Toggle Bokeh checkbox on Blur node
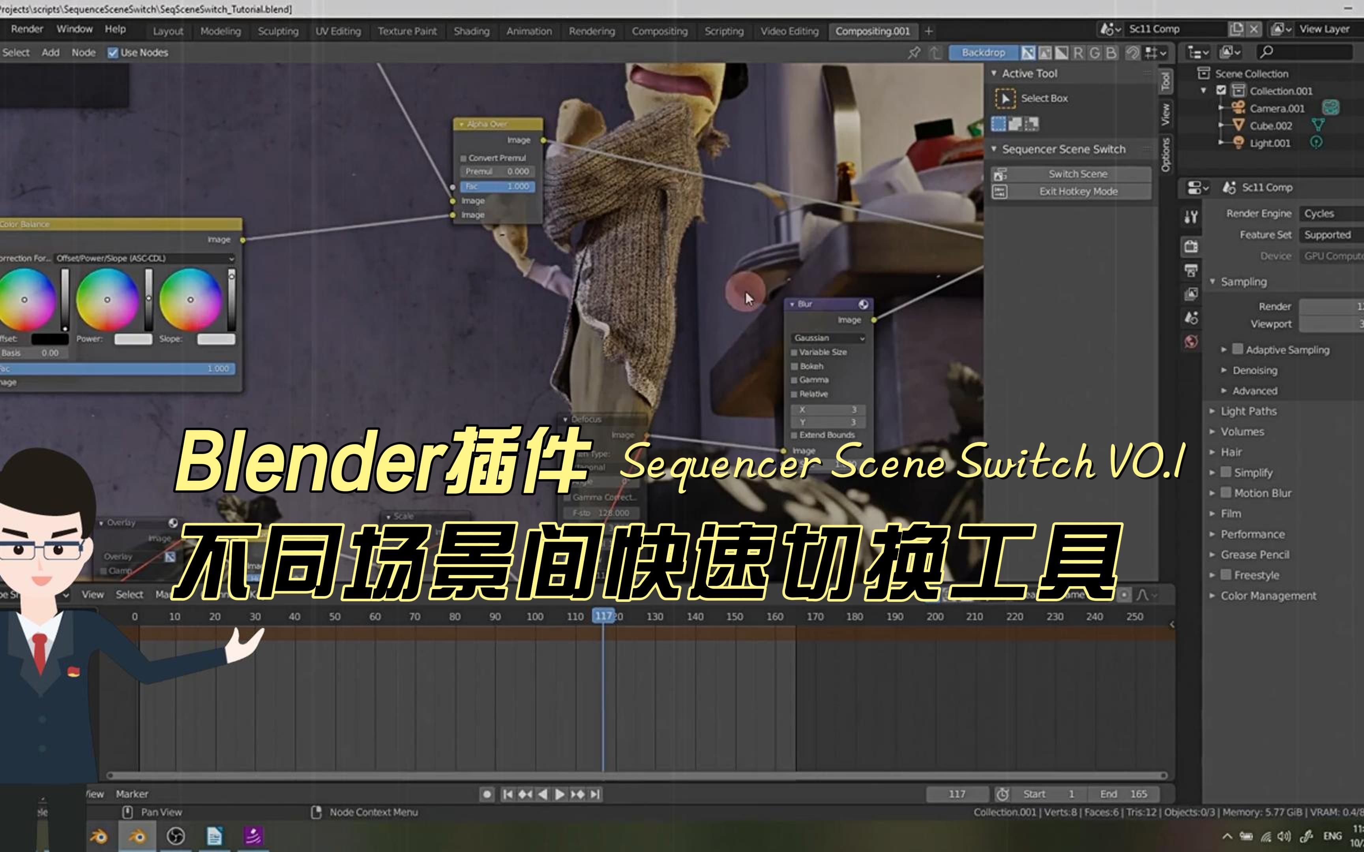The width and height of the screenshot is (1364, 852). coord(794,366)
